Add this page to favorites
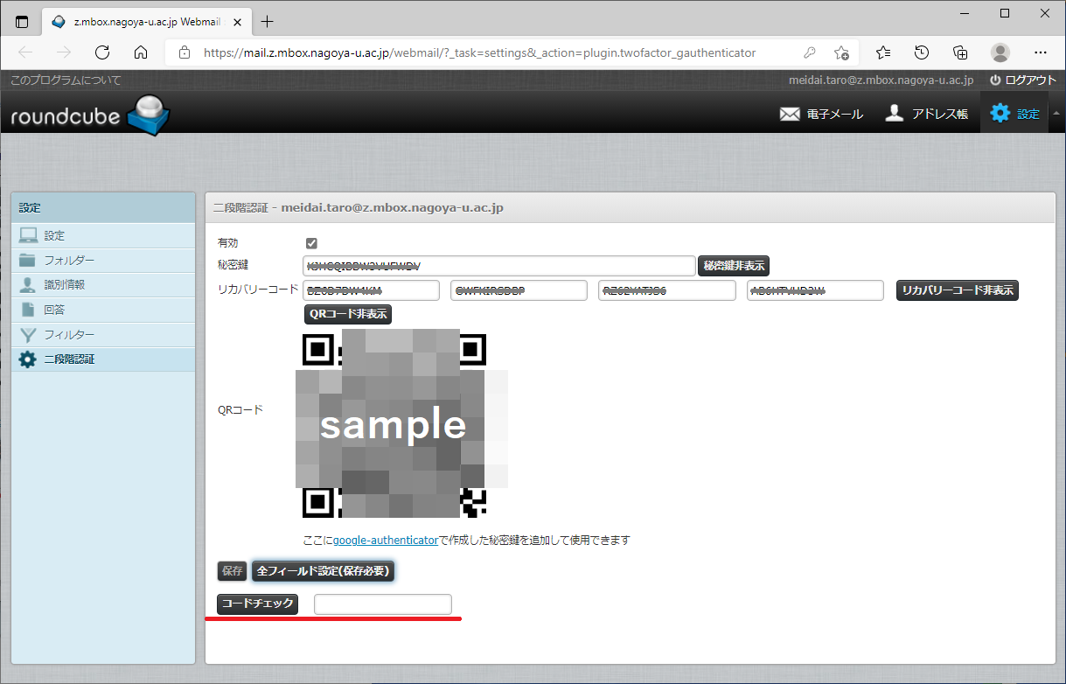The image size is (1066, 684). 841,52
